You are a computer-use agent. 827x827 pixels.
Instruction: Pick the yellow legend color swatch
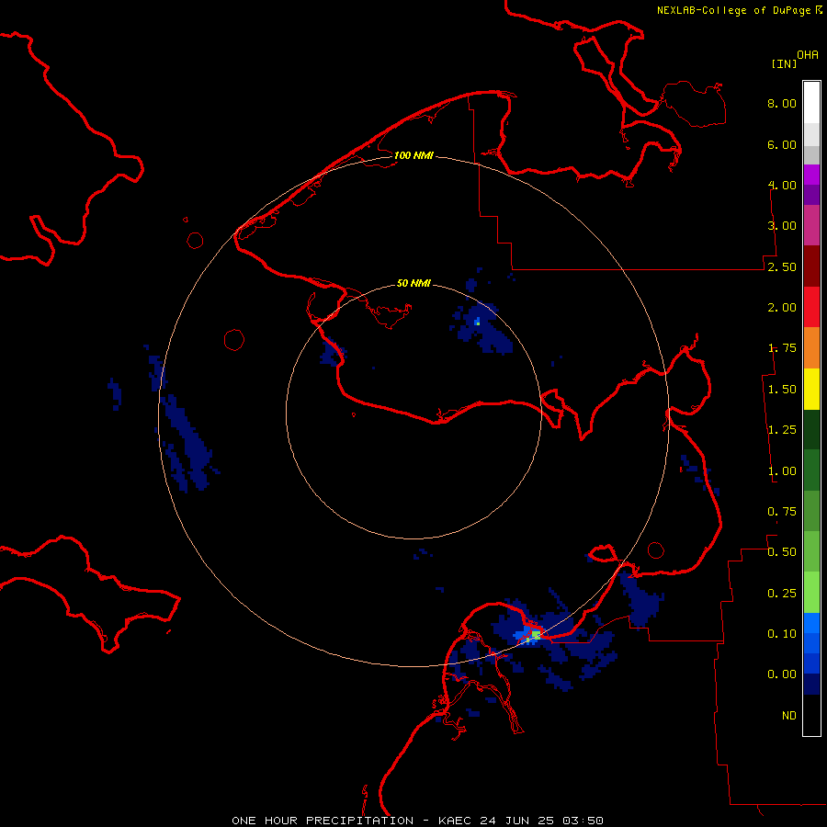point(811,389)
